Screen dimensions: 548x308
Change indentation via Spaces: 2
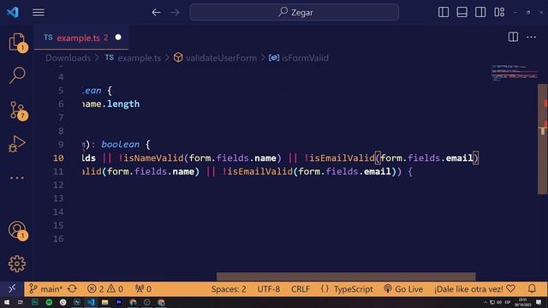pyautogui.click(x=229, y=289)
